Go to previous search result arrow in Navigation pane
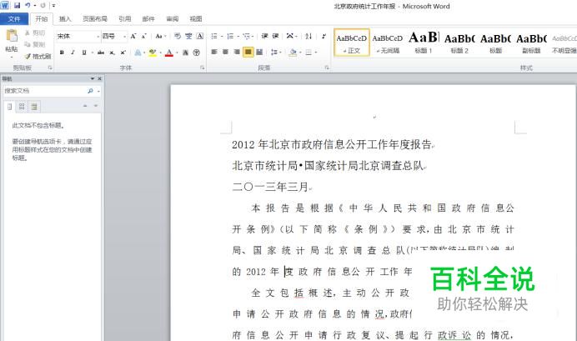Screen dimensions: 577x341 pyautogui.click(x=85, y=106)
